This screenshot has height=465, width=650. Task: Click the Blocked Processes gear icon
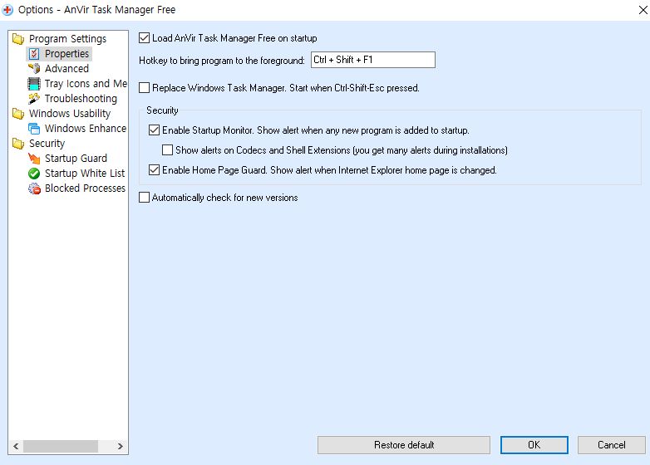pos(34,188)
